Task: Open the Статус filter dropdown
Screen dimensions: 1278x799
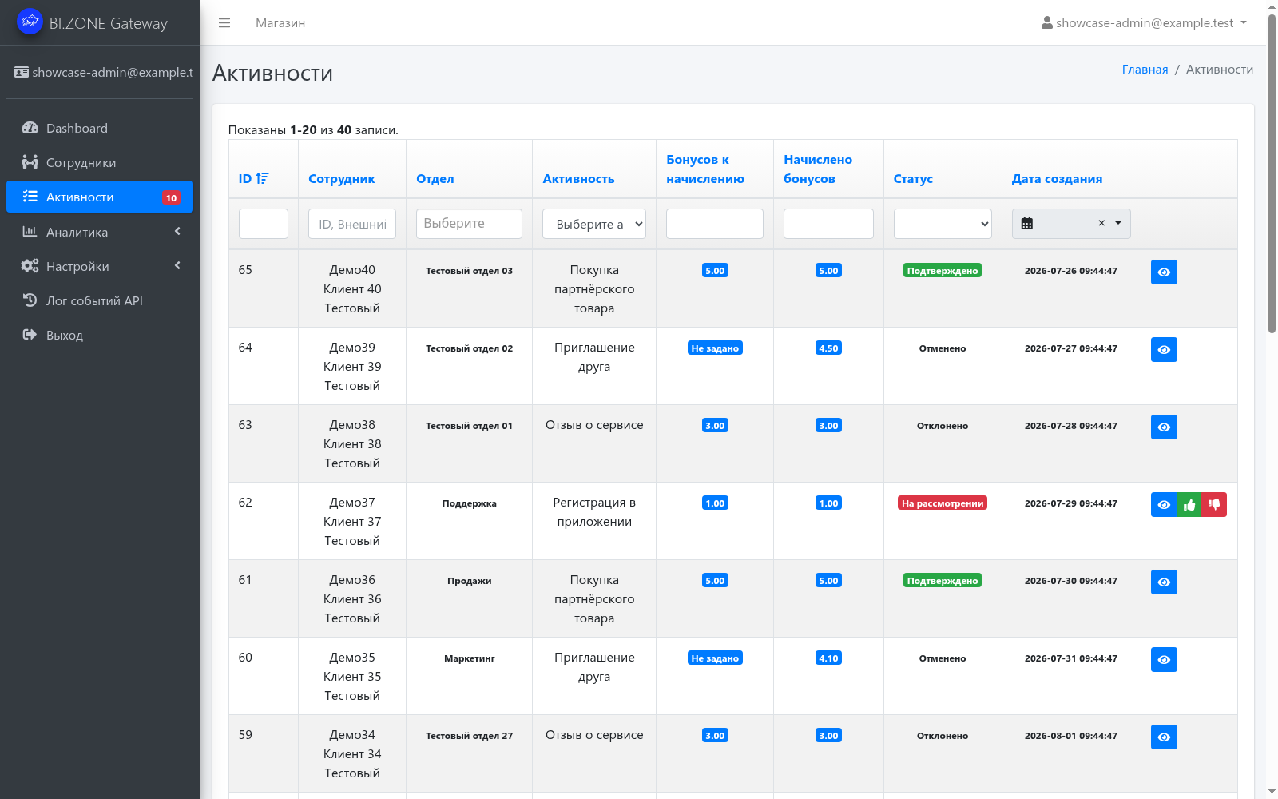Action: click(x=943, y=224)
